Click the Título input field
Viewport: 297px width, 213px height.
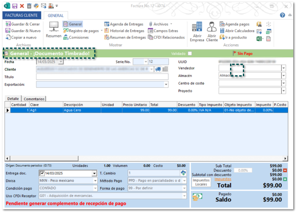coord(102,77)
